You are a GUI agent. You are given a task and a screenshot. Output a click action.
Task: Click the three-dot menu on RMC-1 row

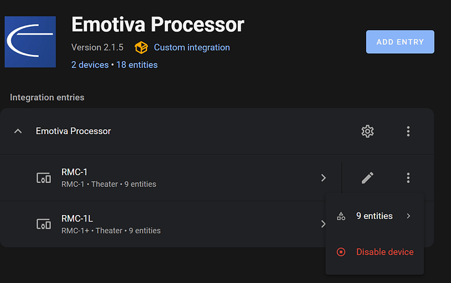[x=408, y=178]
